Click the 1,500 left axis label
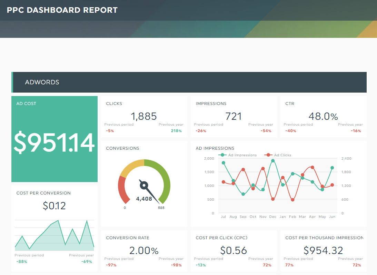 point(209,172)
